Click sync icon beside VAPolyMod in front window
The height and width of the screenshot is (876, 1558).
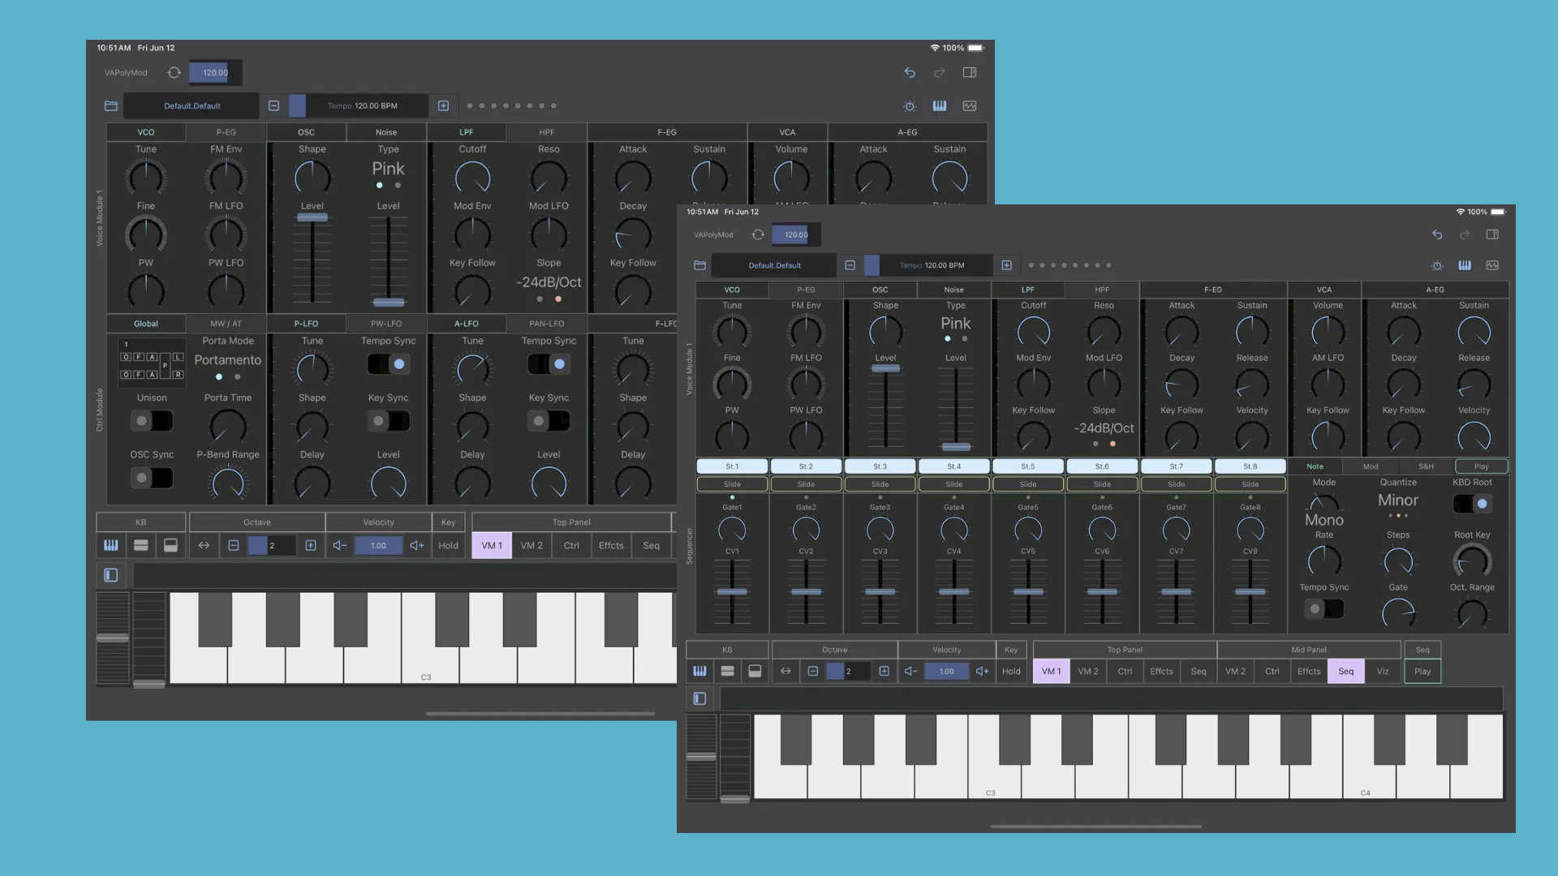click(x=758, y=234)
